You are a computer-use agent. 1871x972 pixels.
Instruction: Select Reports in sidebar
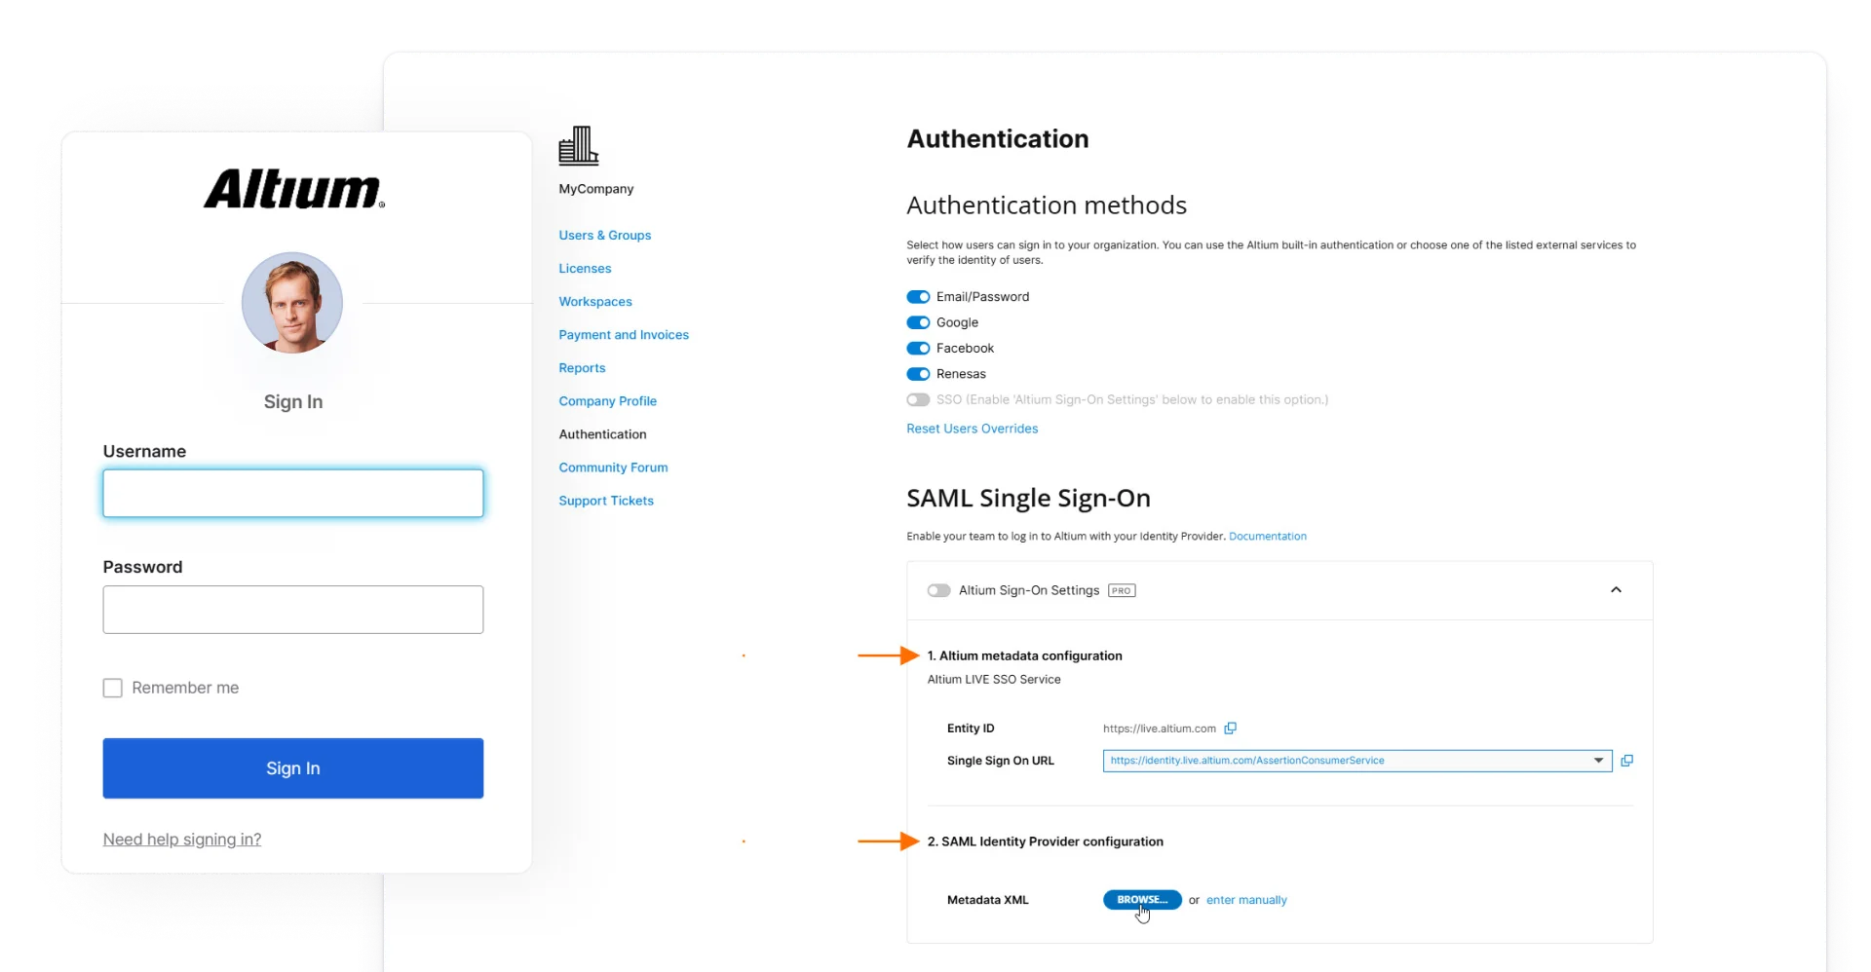(582, 368)
